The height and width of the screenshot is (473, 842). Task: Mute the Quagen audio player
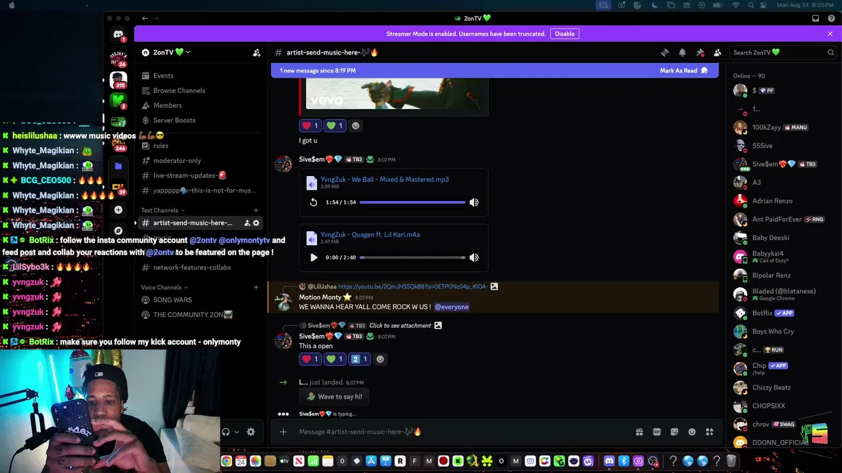coord(474,258)
